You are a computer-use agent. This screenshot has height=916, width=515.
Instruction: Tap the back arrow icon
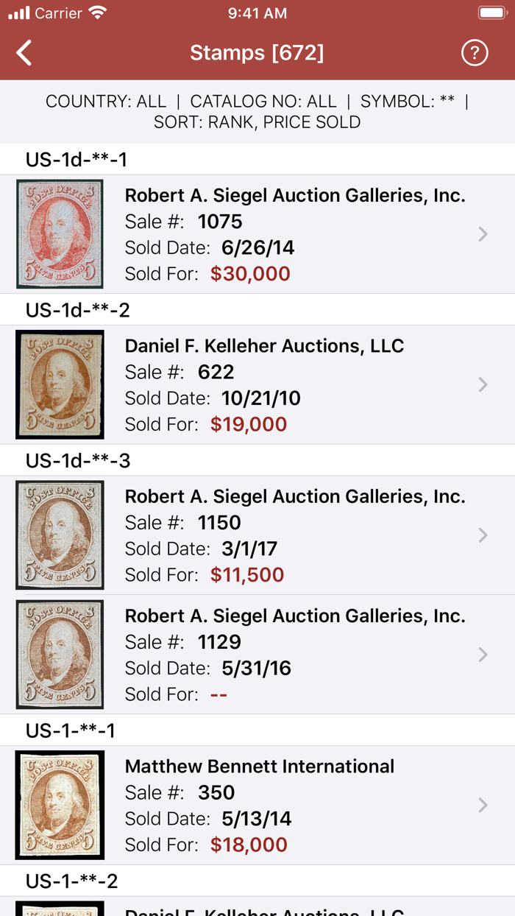coord(24,53)
